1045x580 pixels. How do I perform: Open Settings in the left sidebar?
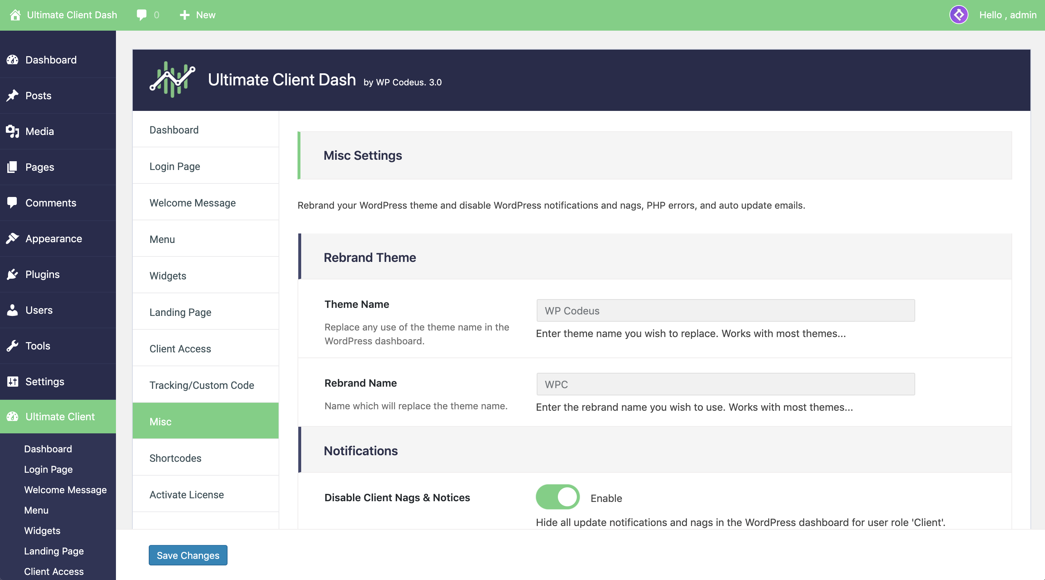(x=44, y=382)
